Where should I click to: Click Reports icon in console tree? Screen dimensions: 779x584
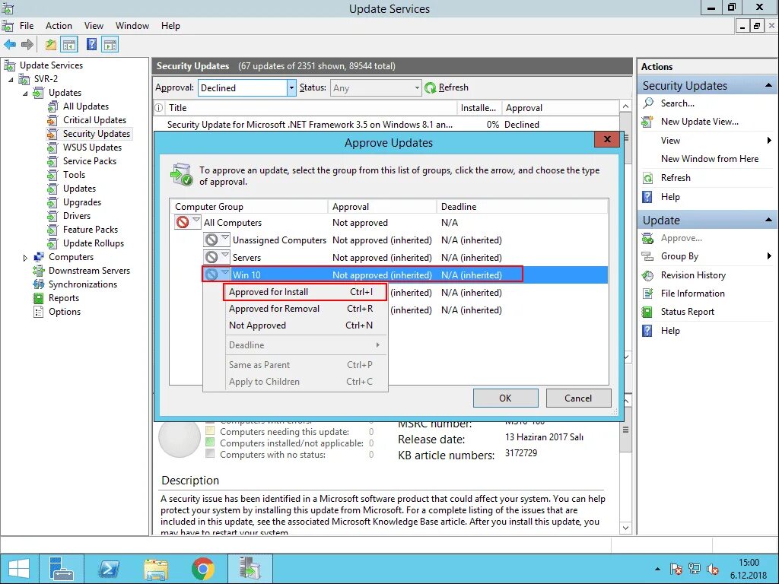(38, 298)
